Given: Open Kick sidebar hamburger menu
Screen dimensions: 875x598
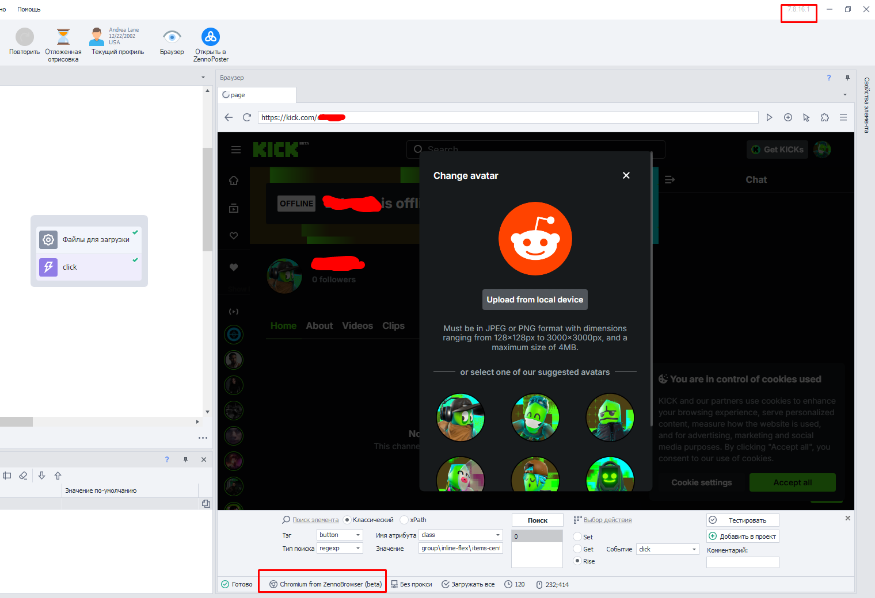Looking at the screenshot, I should pyautogui.click(x=236, y=149).
